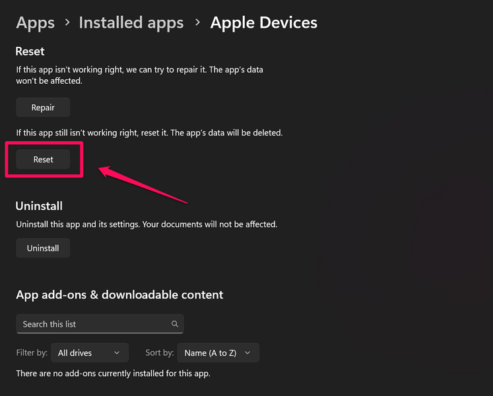
Task: Click the arrow in the sort dropdown
Action: (x=247, y=353)
